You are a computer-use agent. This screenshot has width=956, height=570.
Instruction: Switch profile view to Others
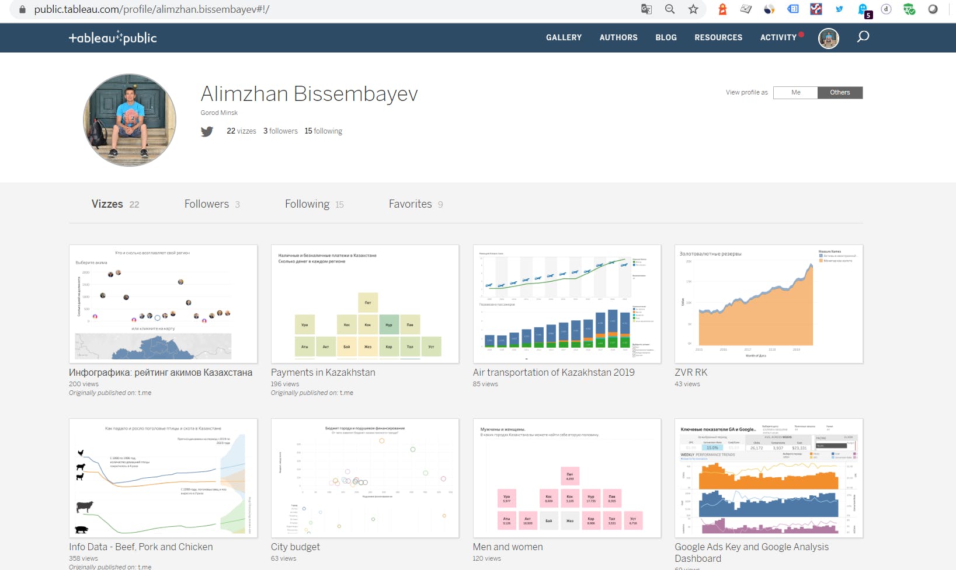coord(840,92)
